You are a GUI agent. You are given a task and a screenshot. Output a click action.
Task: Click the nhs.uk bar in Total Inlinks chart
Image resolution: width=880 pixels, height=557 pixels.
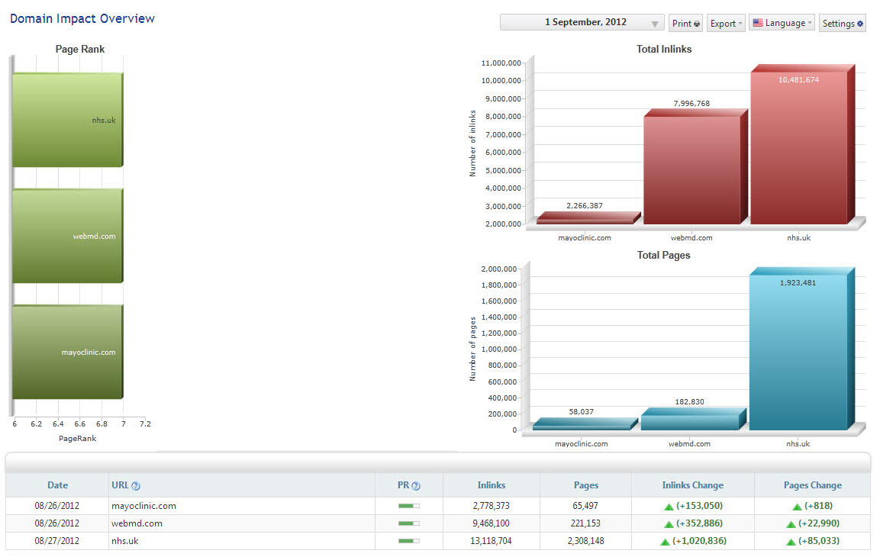798,147
